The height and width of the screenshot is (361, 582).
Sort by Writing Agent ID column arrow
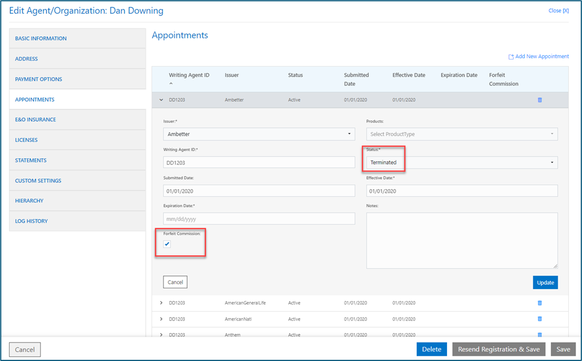click(171, 84)
